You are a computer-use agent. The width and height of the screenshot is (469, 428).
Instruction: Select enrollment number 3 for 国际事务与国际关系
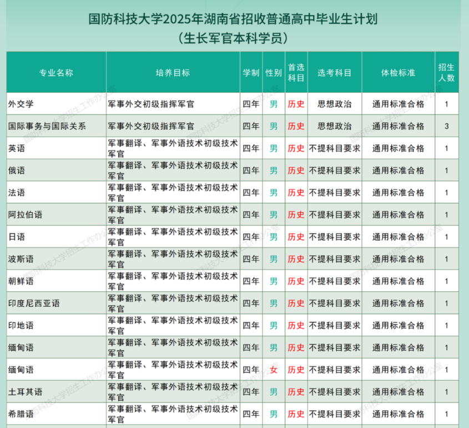point(447,126)
